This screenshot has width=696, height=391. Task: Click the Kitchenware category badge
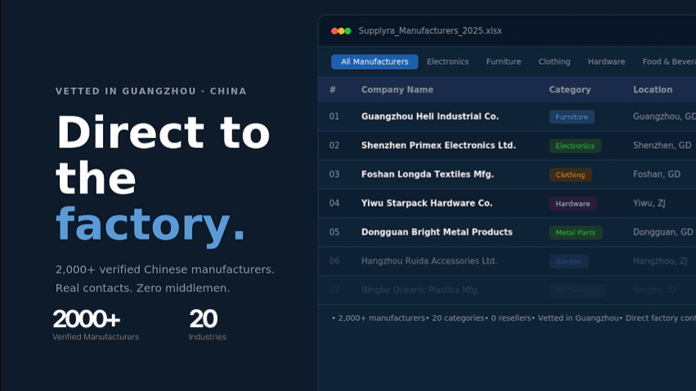(x=577, y=290)
